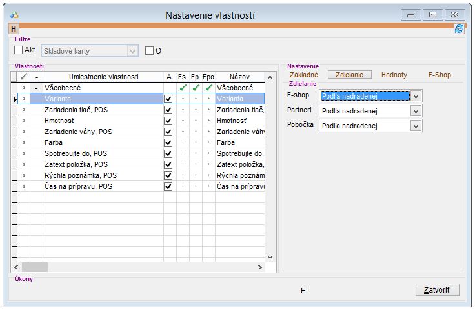Click the horizontal scrollbar thumb in grid
The image size is (475, 312).
35,267
